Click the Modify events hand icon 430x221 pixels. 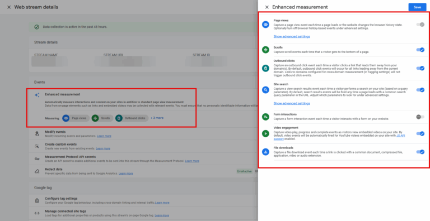click(x=37, y=134)
